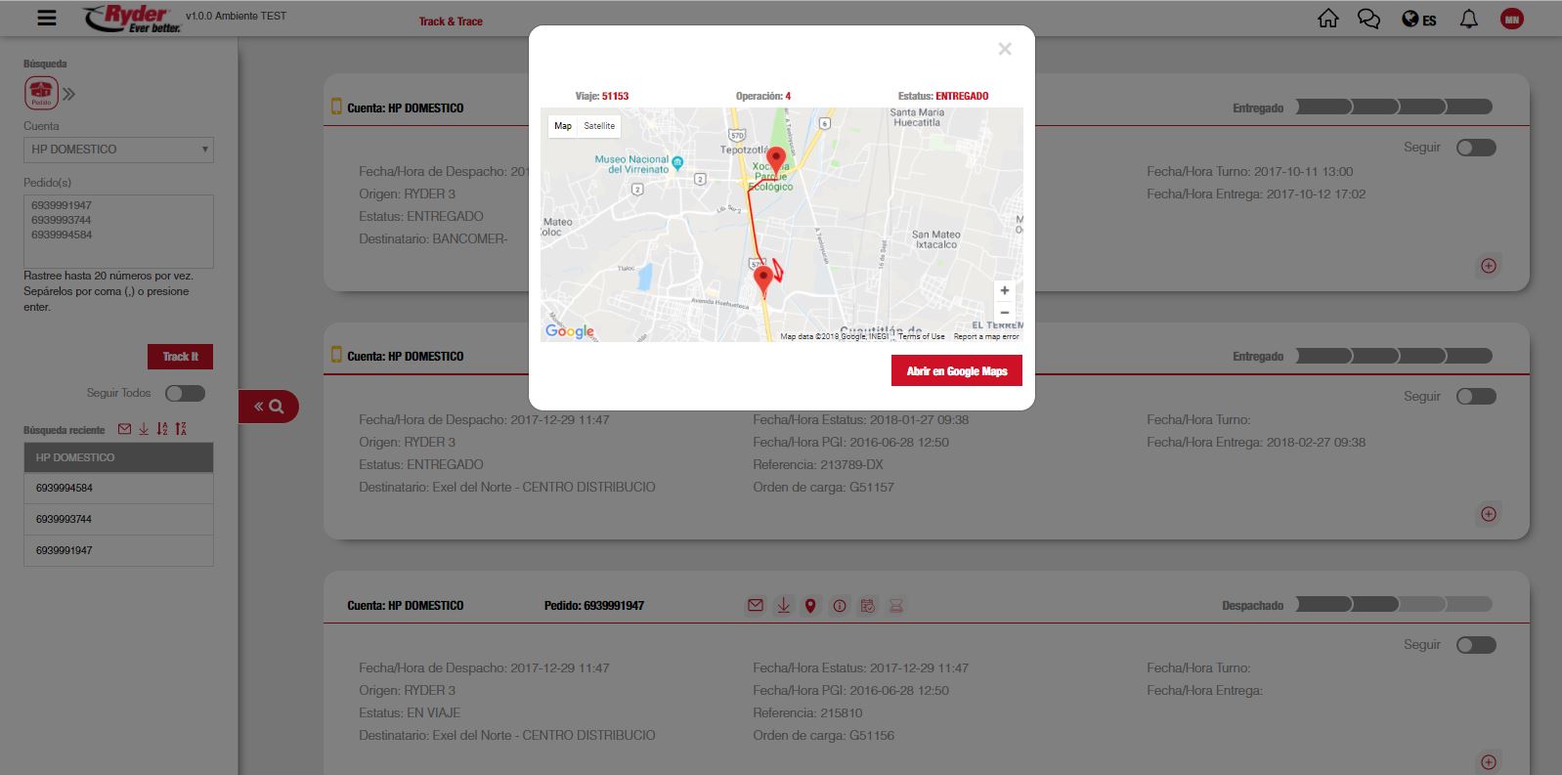The height and width of the screenshot is (775, 1562).
Task: Click Abrir en Google Maps button
Action: click(x=956, y=371)
